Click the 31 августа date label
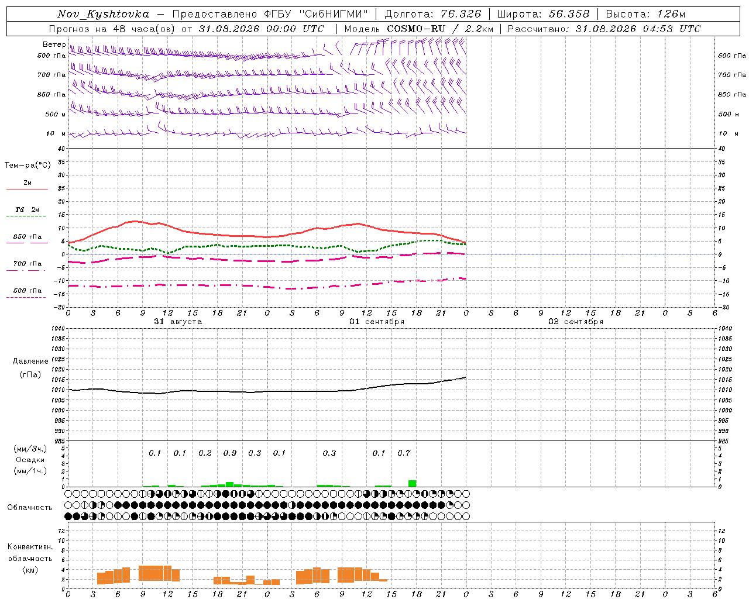Viewport: 749px width, 599px height. click(178, 322)
